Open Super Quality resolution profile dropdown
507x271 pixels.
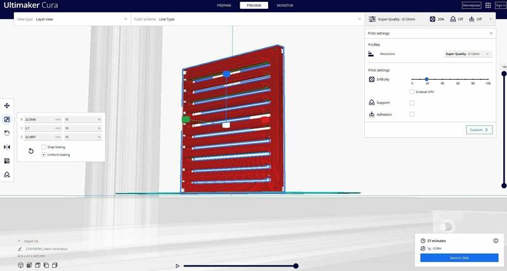click(x=468, y=54)
